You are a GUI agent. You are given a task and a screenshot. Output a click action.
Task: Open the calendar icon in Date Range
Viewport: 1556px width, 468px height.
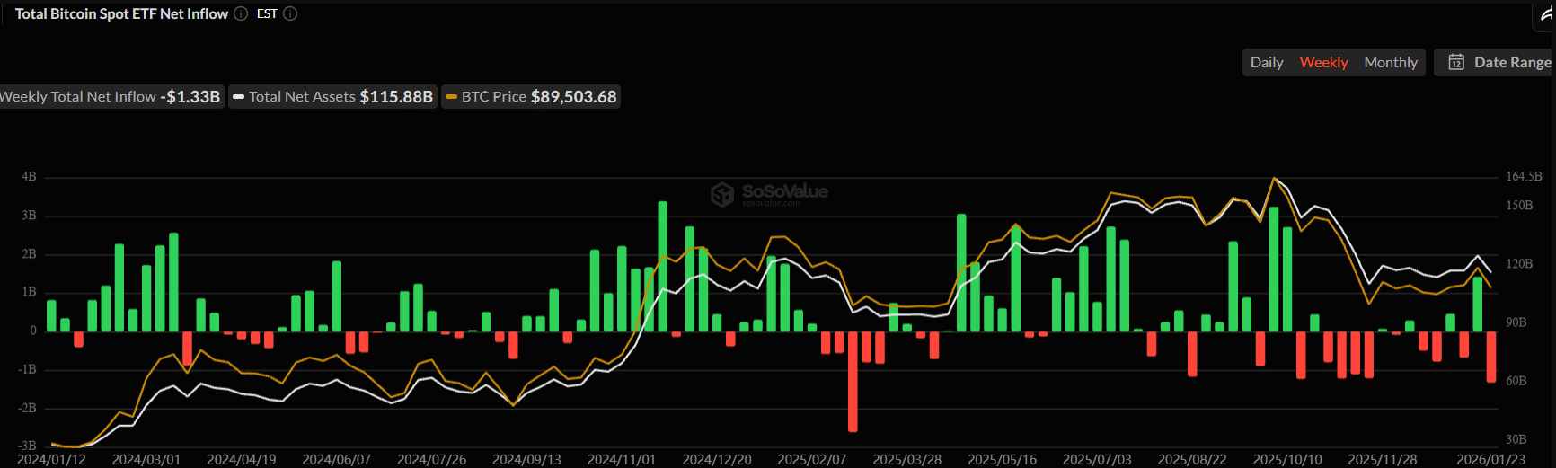[x=1456, y=62]
